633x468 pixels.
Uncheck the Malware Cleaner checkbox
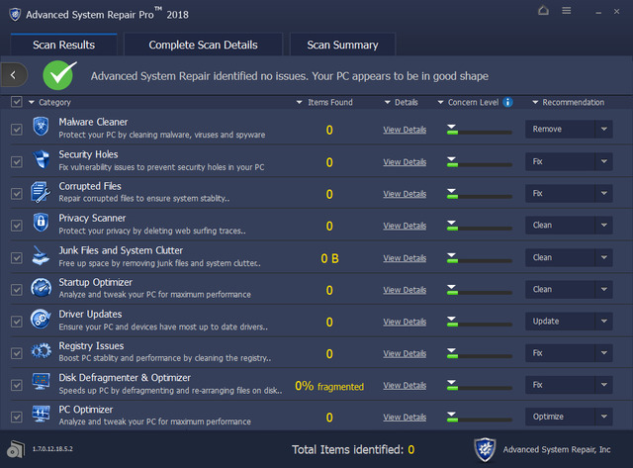(x=16, y=130)
